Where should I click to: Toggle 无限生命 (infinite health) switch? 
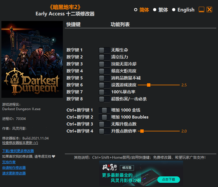pyautogui.click(x=104, y=50)
